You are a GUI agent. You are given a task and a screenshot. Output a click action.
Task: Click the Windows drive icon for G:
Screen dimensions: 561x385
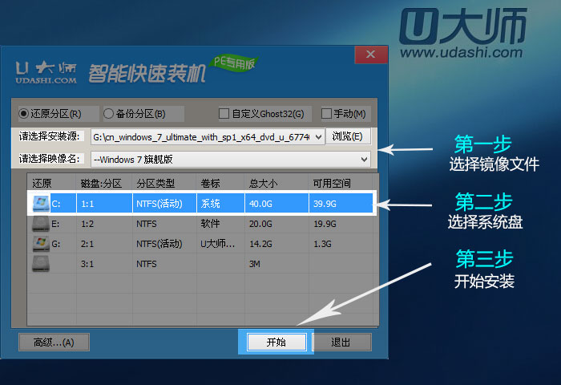tap(41, 244)
